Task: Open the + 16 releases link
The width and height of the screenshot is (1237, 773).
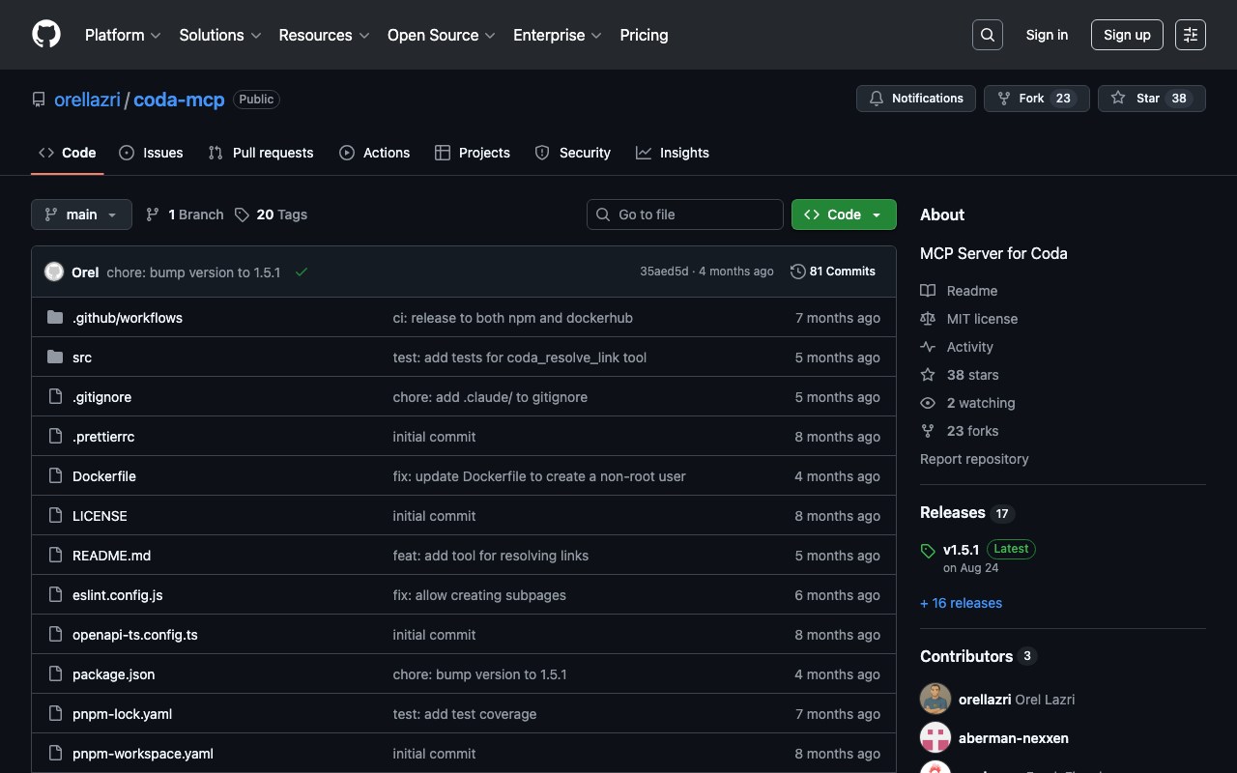Action: point(961,603)
